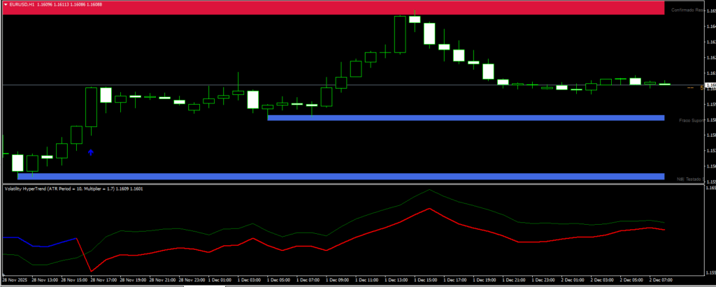
Task: Select the current price label on price axis
Action: tap(709, 85)
